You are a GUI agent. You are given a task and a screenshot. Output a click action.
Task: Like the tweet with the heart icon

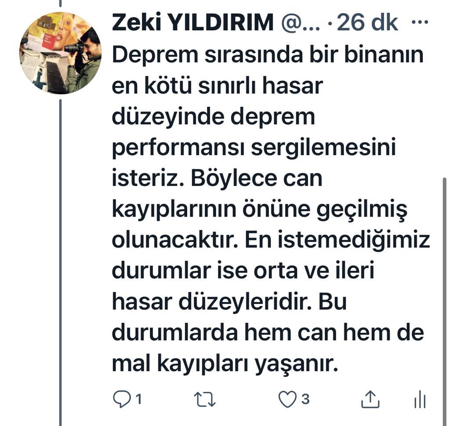pyautogui.click(x=287, y=399)
